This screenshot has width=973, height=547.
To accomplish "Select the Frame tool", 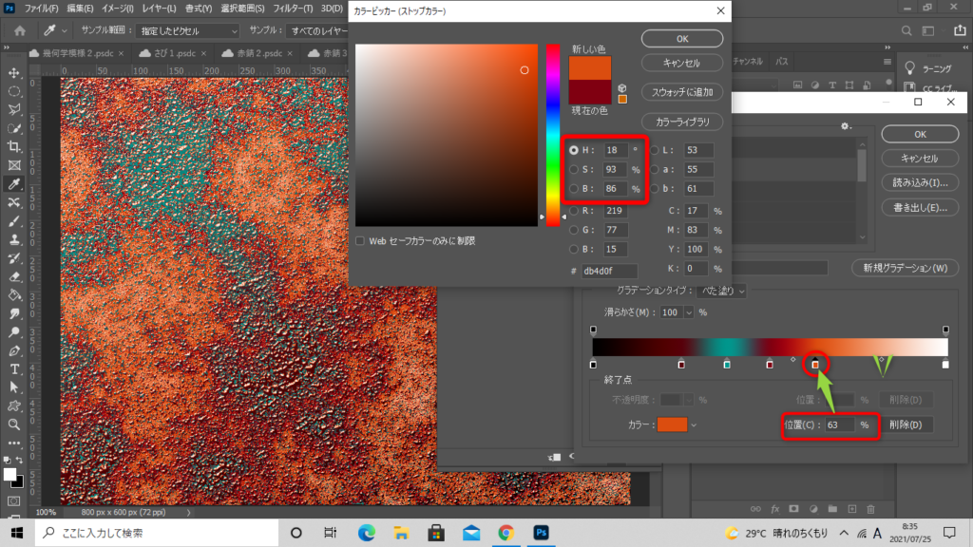I will point(13,165).
